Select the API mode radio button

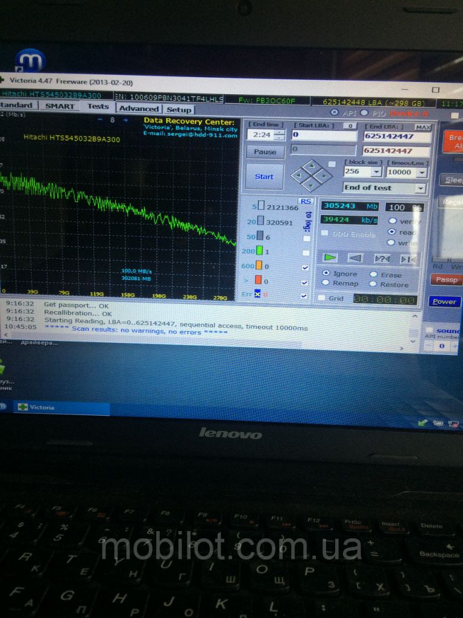click(x=335, y=112)
